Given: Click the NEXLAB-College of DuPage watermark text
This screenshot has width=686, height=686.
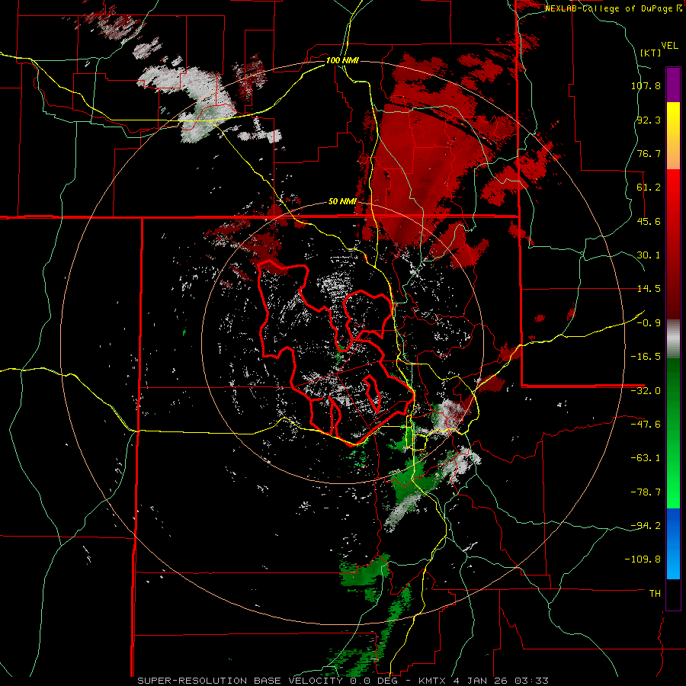Looking at the screenshot, I should 614,8.
